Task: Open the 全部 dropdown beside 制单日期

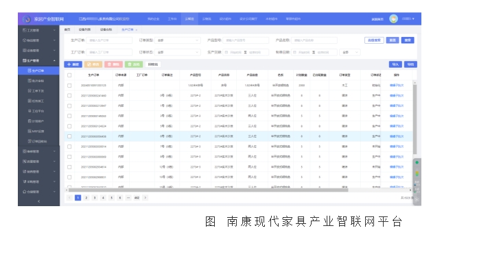Action: pyautogui.click(x=350, y=52)
